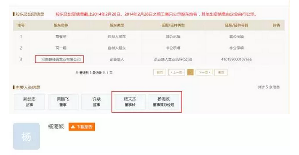Image resolution: width=299 pixels, height=155 pixels.
Task: Click the shareholder name in row 2
Action: pyautogui.click(x=61, y=48)
